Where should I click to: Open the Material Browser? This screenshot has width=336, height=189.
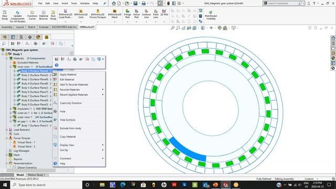(44, 15)
